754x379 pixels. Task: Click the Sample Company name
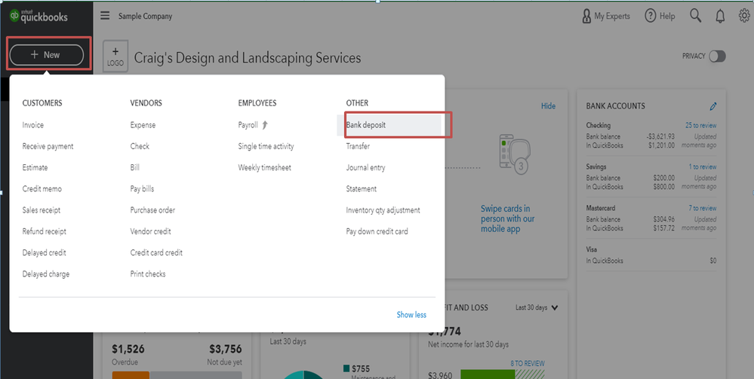coord(145,17)
